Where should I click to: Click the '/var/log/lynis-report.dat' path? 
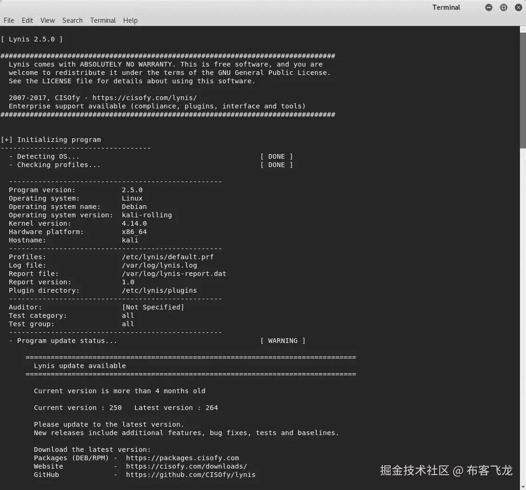pos(174,274)
